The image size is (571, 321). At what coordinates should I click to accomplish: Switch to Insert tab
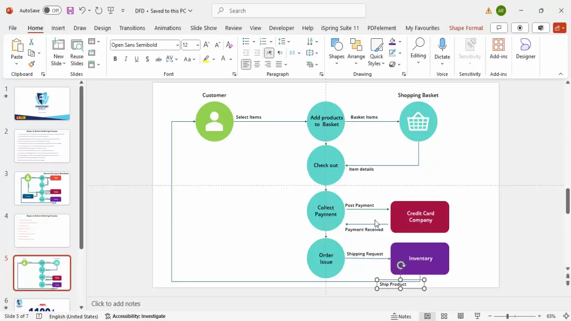tap(58, 28)
